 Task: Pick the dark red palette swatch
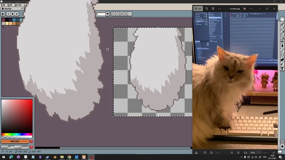3,20
